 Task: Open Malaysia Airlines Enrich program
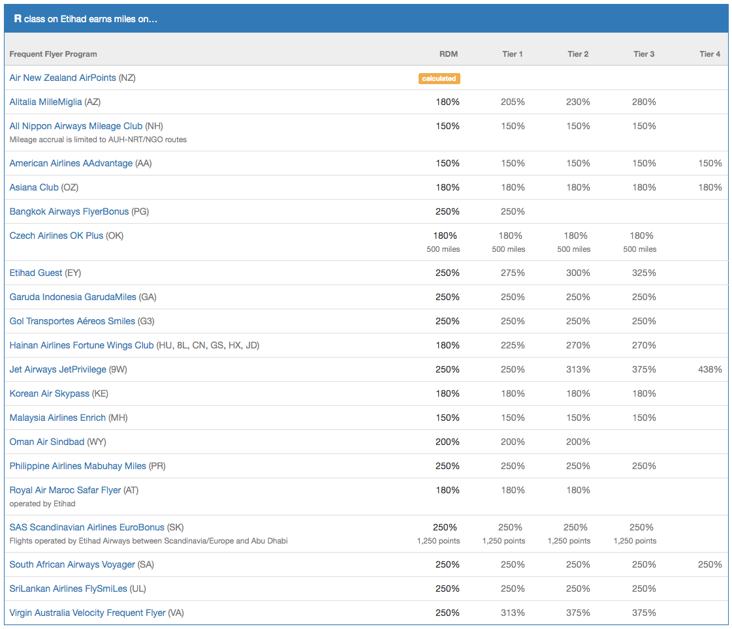tap(57, 418)
